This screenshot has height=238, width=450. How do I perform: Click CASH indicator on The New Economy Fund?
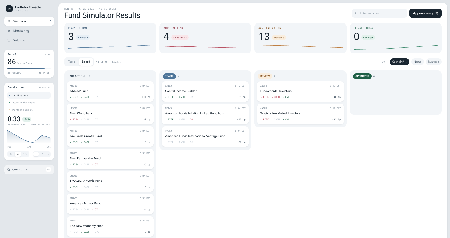point(85,232)
